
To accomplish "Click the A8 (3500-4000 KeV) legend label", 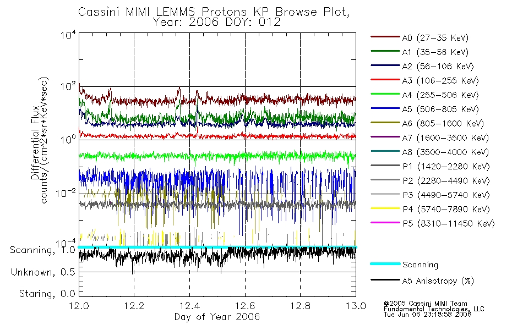I will [445, 152].
